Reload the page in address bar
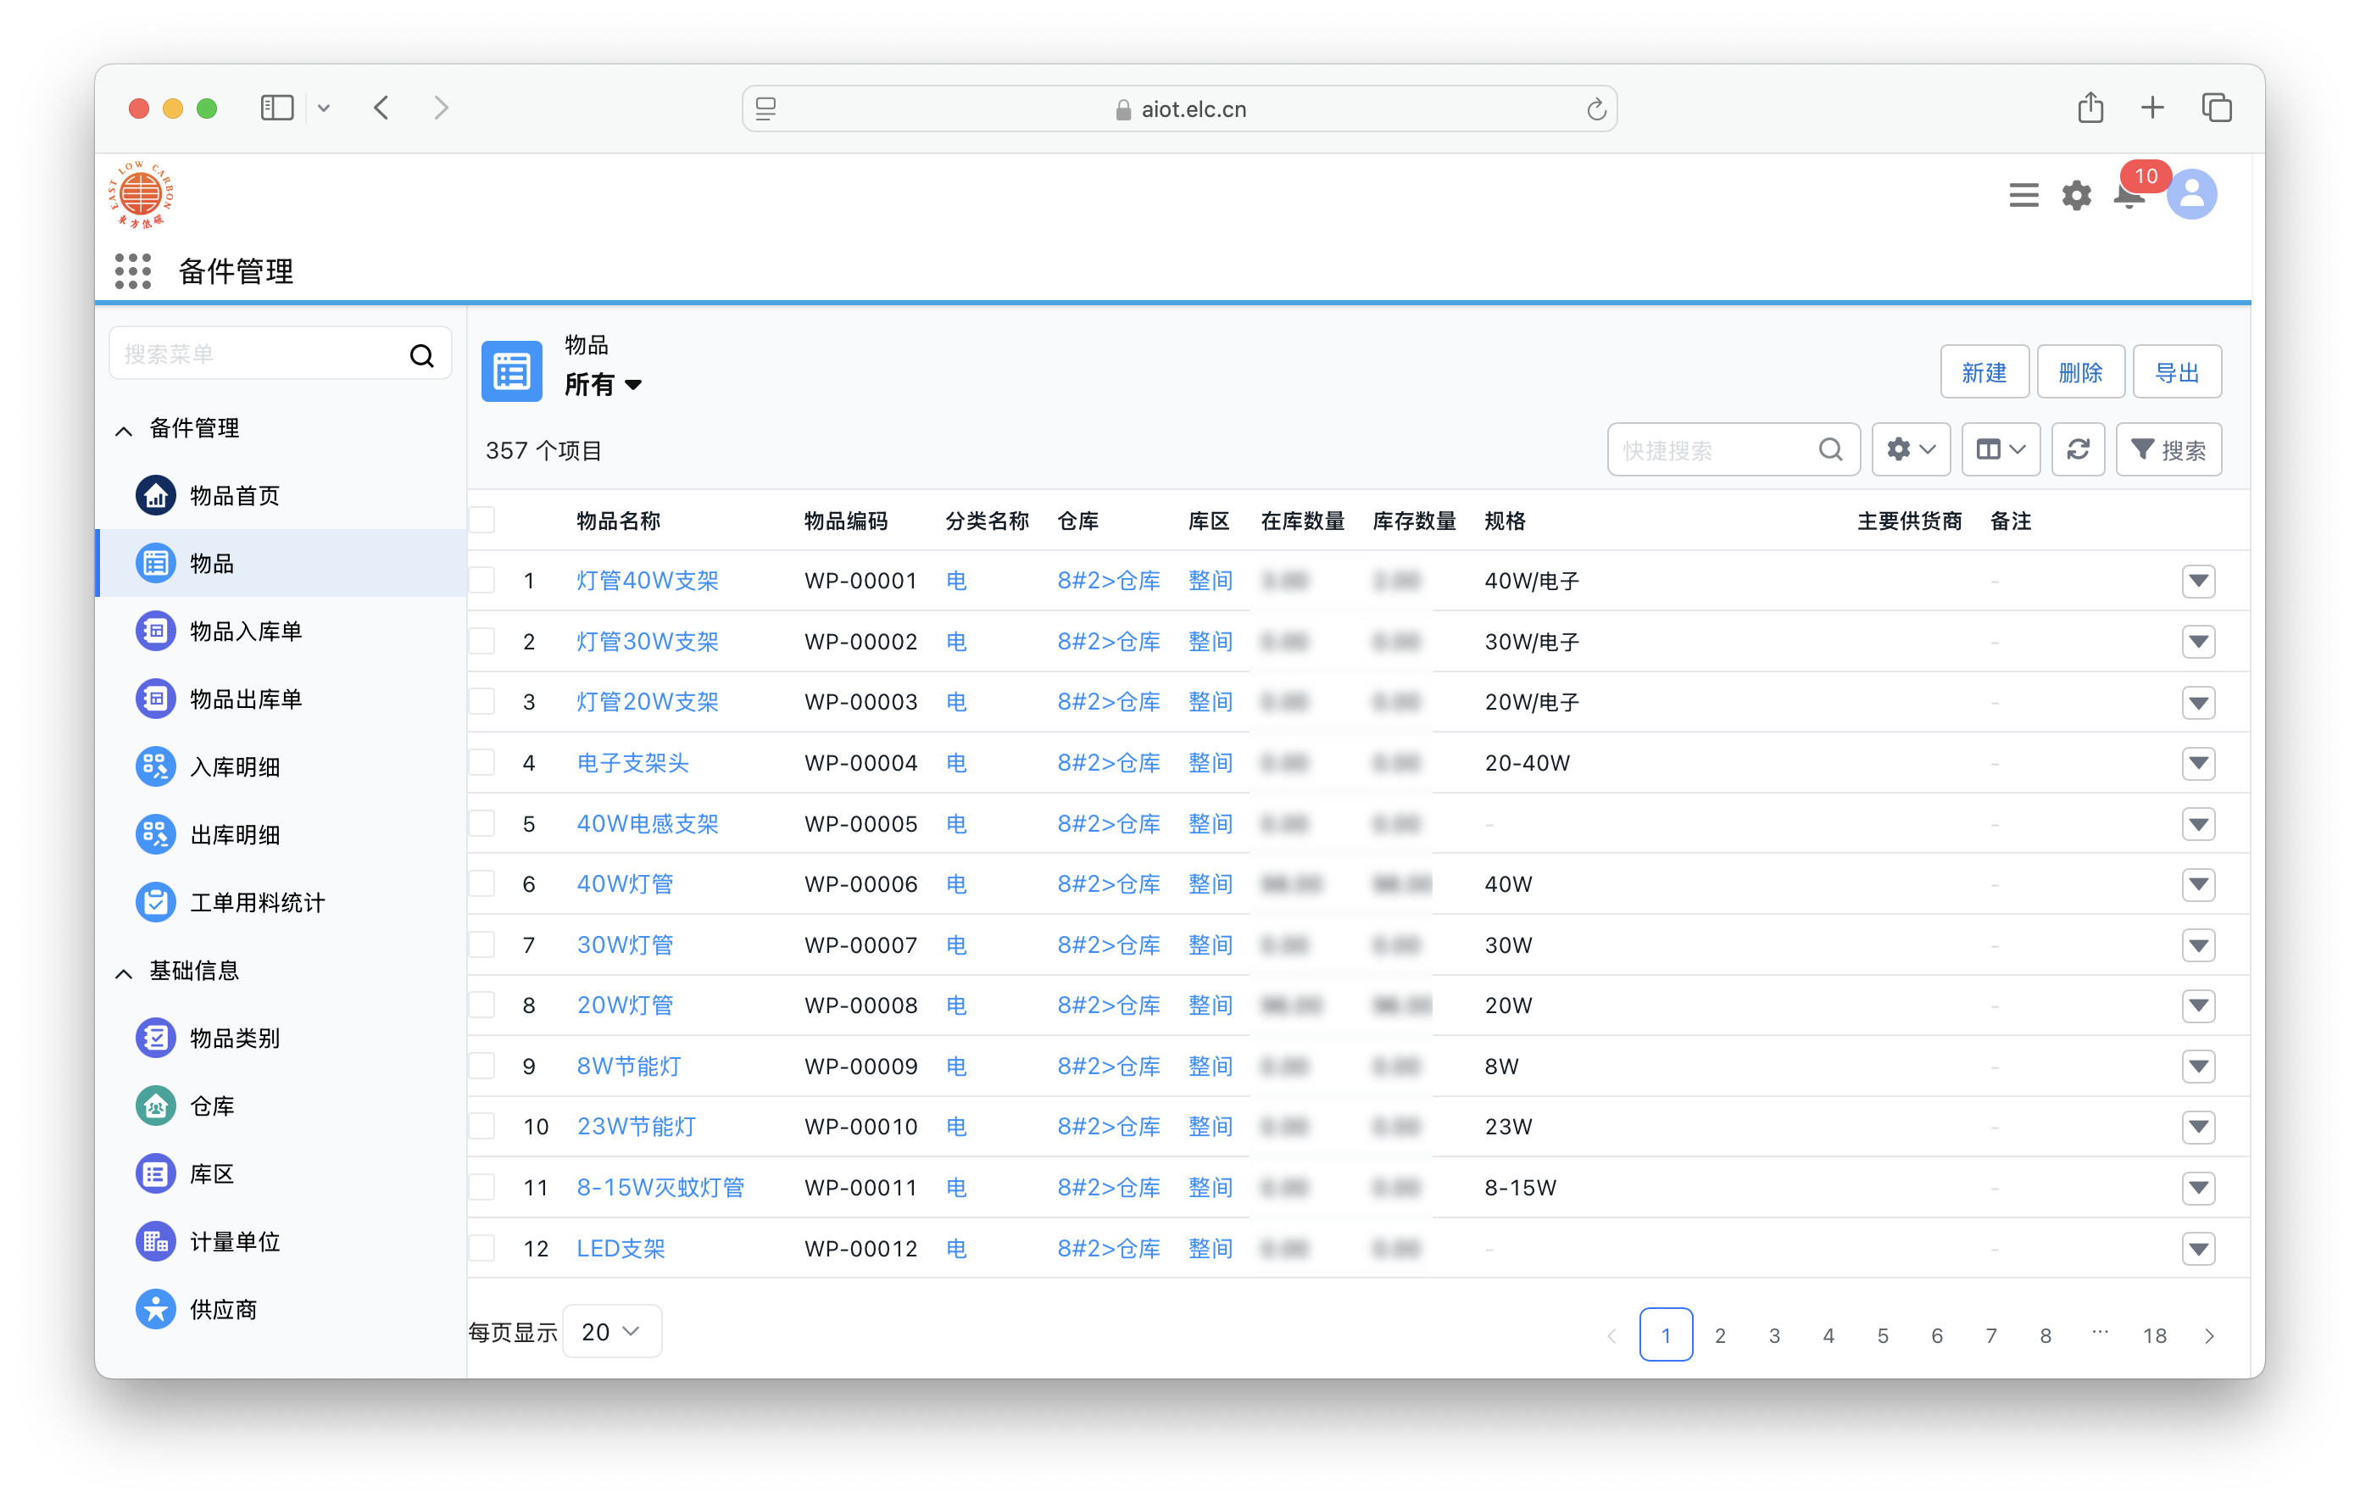Image resolution: width=2360 pixels, height=1504 pixels. coord(1596,109)
